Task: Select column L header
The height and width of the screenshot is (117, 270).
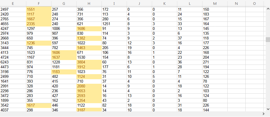Action: (x=190, y=4)
